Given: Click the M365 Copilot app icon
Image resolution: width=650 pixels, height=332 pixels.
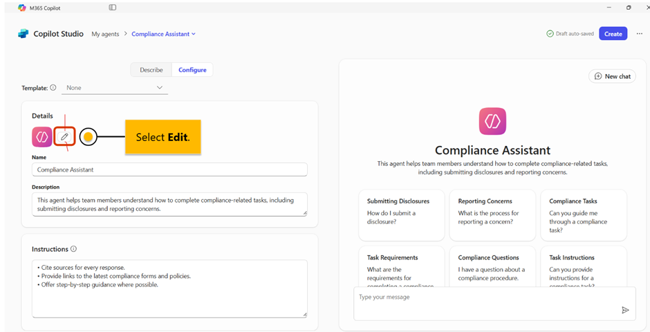Looking at the screenshot, I should (22, 8).
